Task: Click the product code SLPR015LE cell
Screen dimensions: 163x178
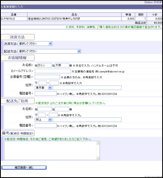Action: 14,19
